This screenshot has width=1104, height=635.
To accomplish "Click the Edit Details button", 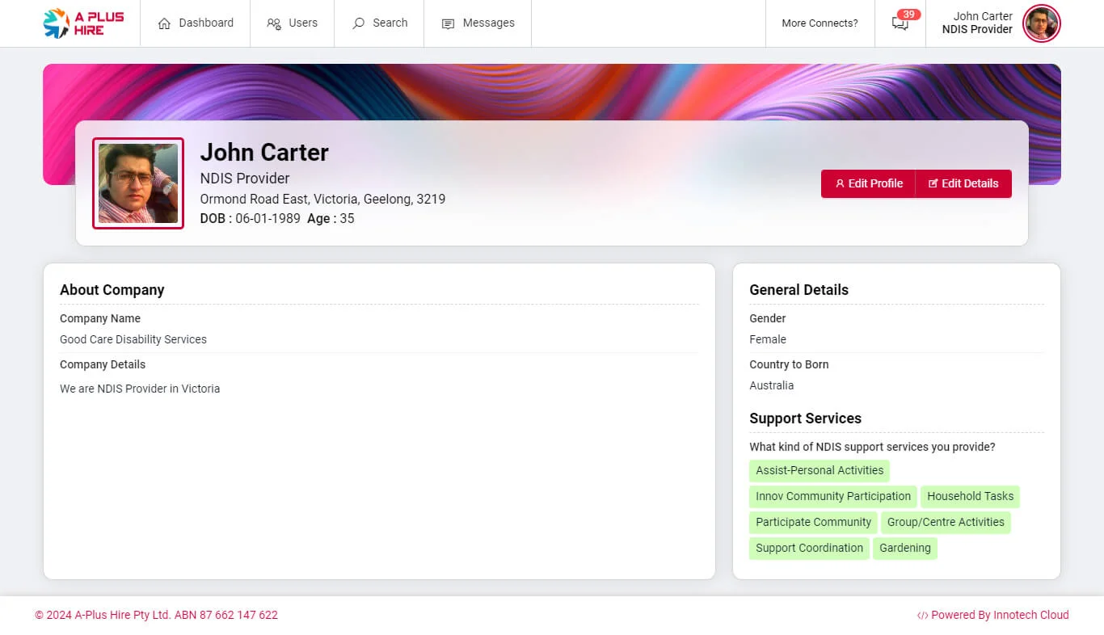I will (x=963, y=183).
